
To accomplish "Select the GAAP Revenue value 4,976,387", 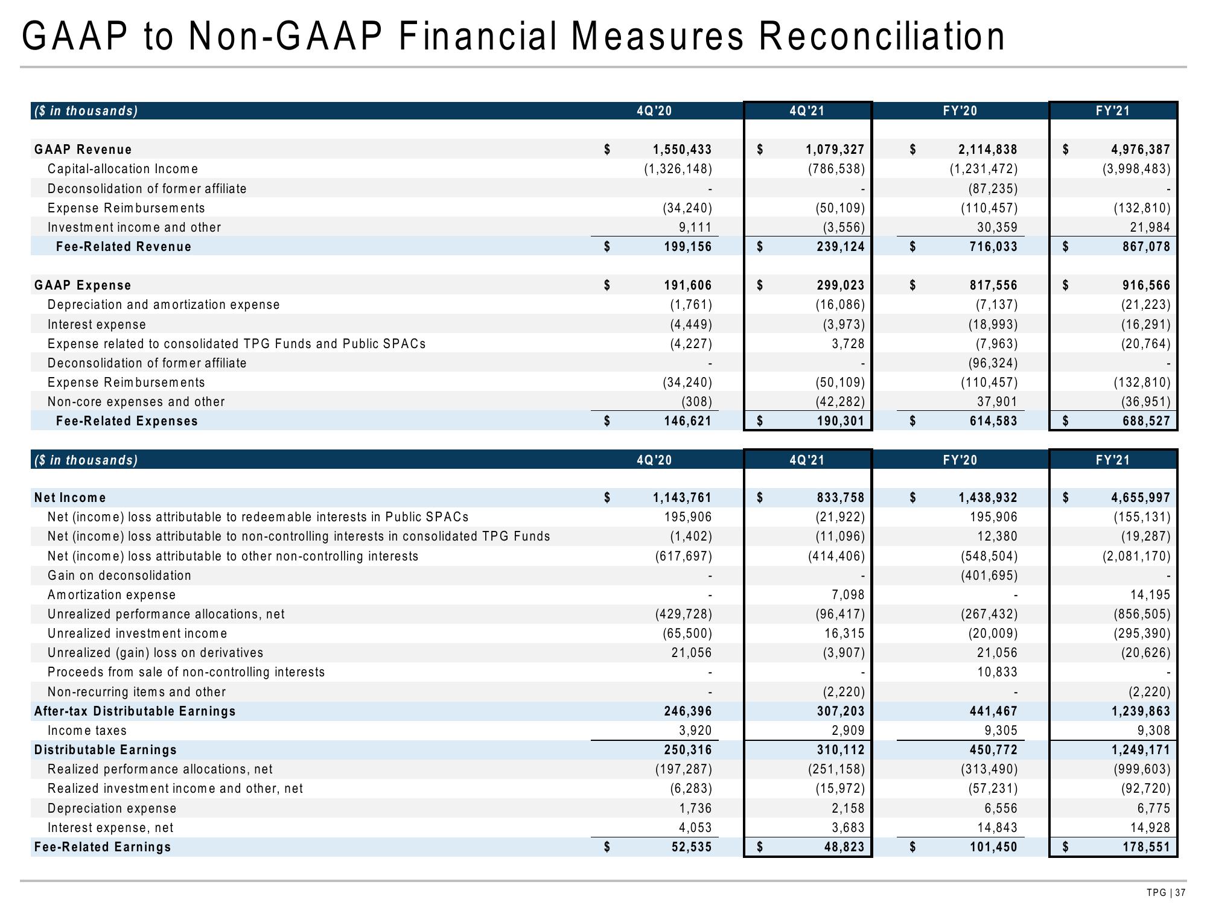I will click(x=1141, y=150).
